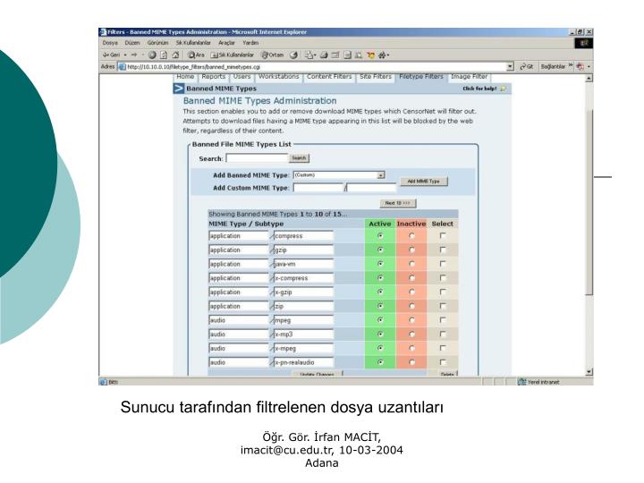Click the Git (Go) button
The height and width of the screenshot is (483, 644).
(527, 66)
